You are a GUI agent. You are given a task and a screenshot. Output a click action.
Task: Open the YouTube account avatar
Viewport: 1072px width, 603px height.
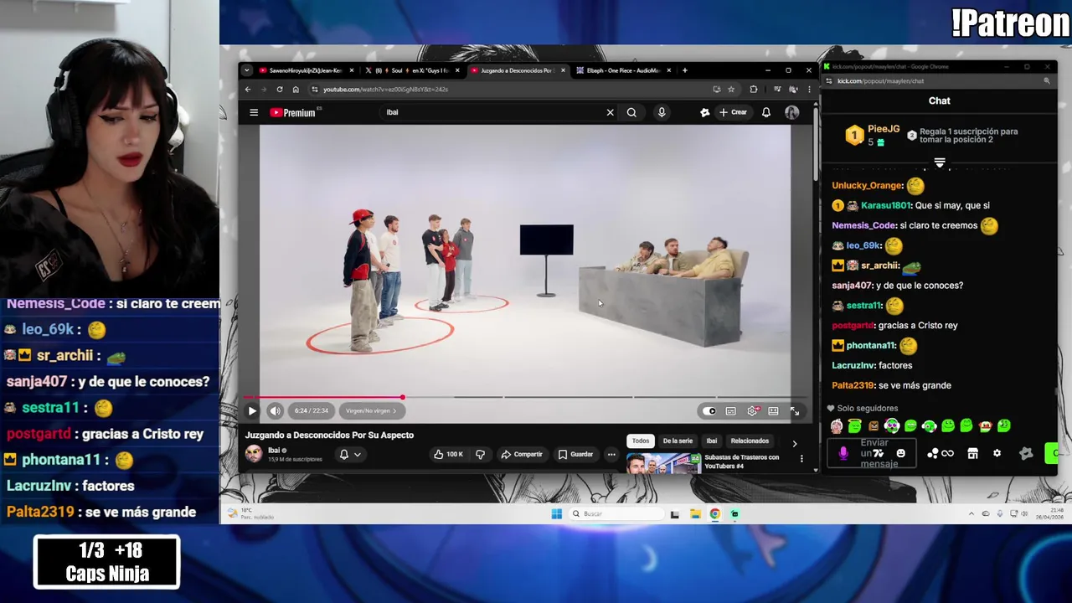click(x=791, y=112)
